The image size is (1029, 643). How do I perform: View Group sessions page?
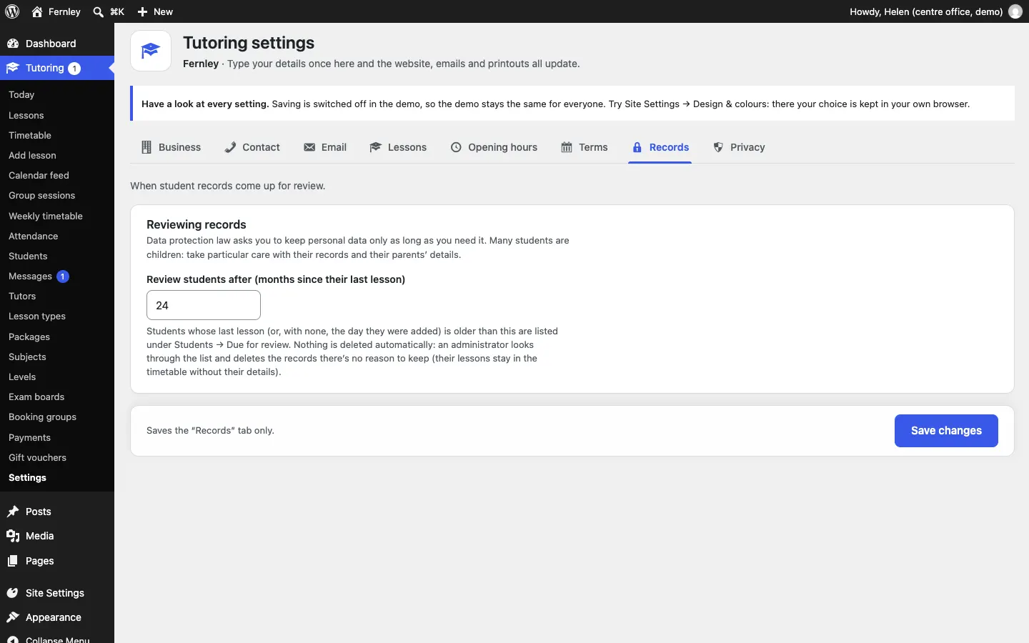(x=41, y=195)
